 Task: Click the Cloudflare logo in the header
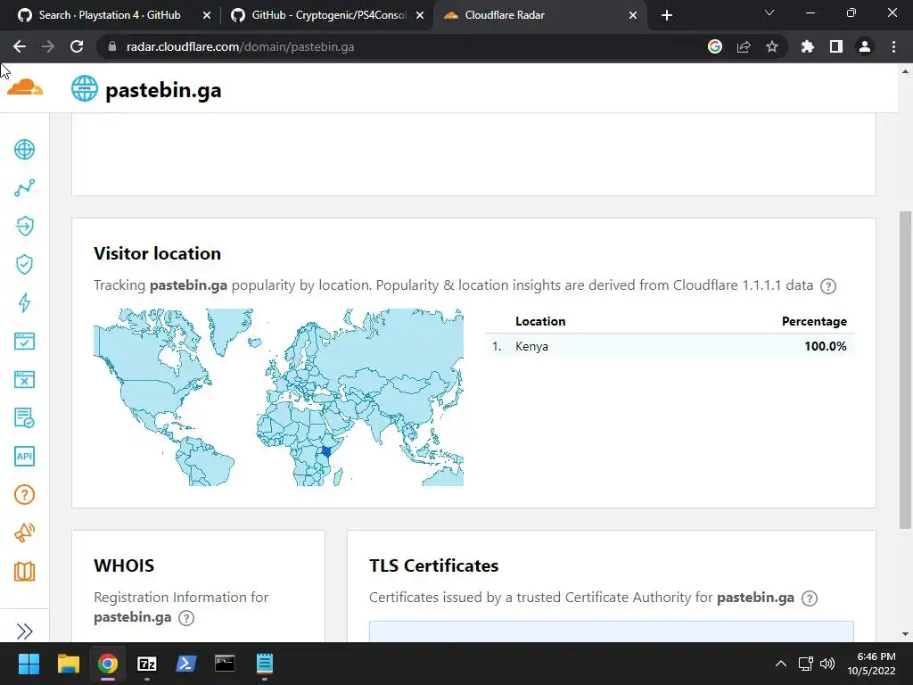pyautogui.click(x=25, y=88)
